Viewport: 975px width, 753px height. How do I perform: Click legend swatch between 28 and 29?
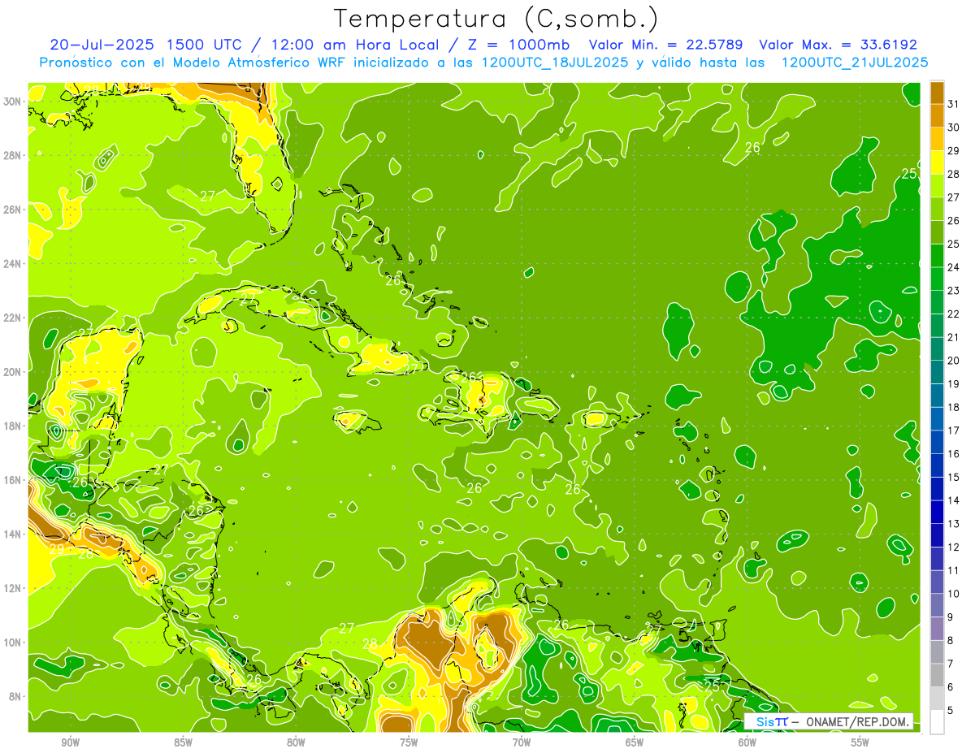tap(937, 162)
